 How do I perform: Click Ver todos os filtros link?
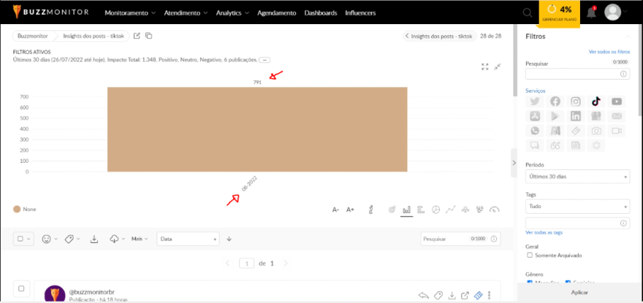click(x=609, y=52)
